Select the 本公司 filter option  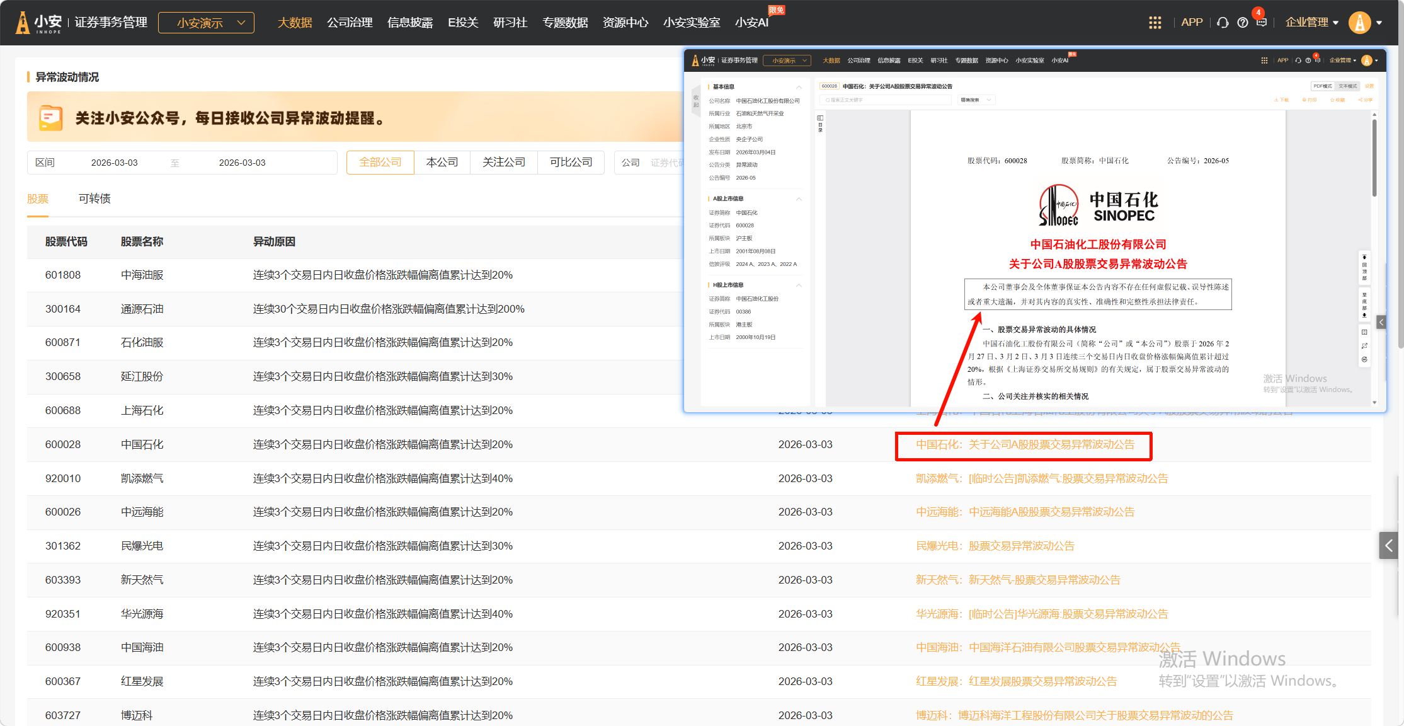(x=442, y=163)
